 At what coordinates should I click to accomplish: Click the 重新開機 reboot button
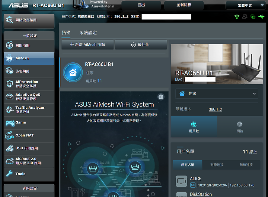[x=184, y=5]
